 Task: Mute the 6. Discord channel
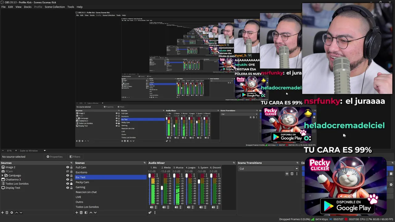[x=213, y=207]
